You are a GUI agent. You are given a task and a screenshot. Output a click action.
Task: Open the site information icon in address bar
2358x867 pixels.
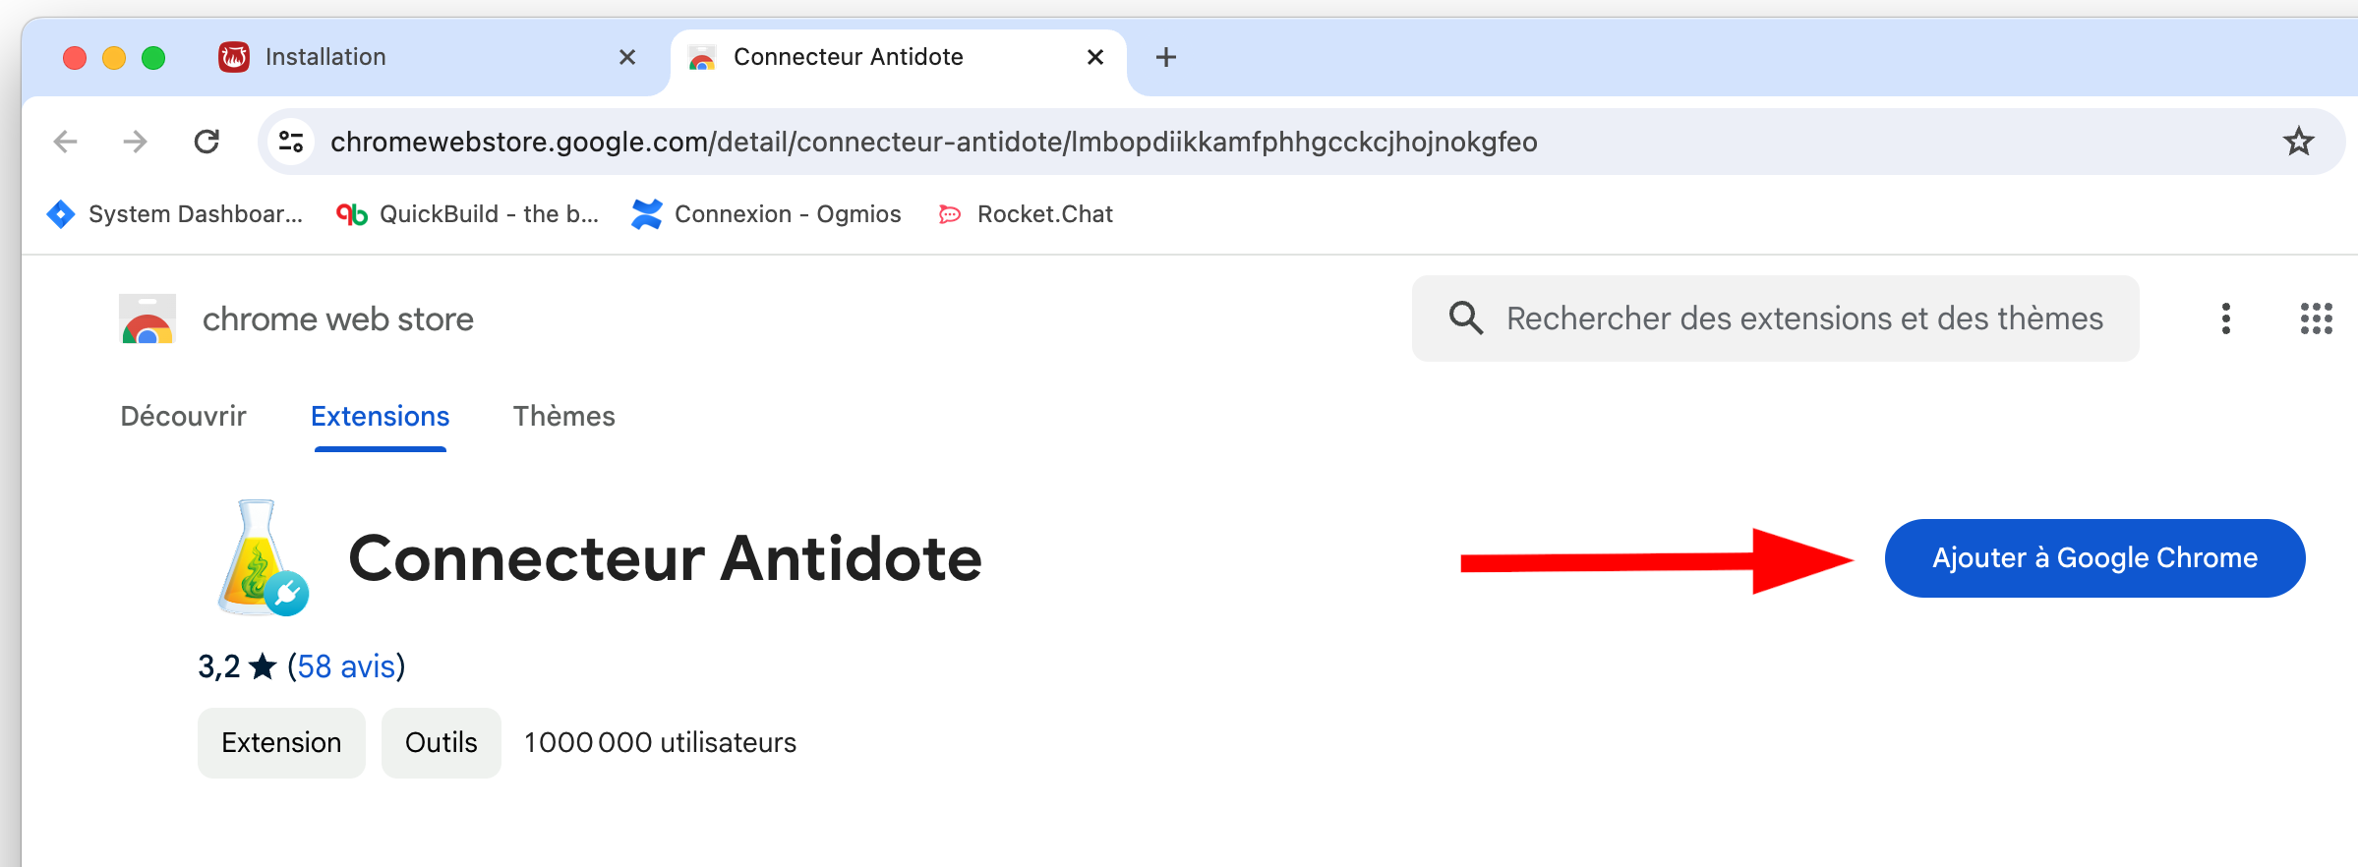coord(291,142)
